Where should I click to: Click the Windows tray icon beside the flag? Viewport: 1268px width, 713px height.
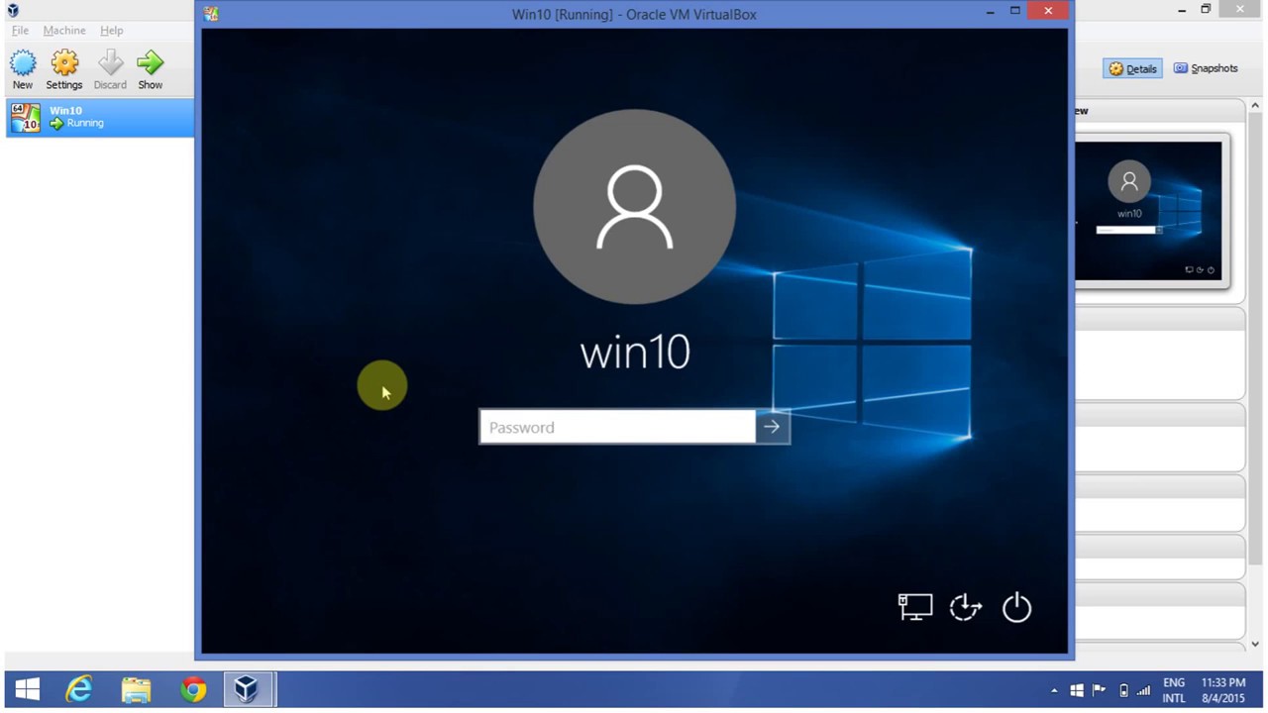tap(1077, 691)
